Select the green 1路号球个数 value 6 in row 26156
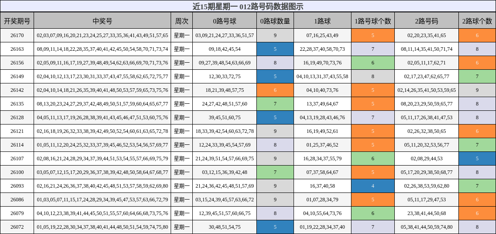 (x=373, y=63)
